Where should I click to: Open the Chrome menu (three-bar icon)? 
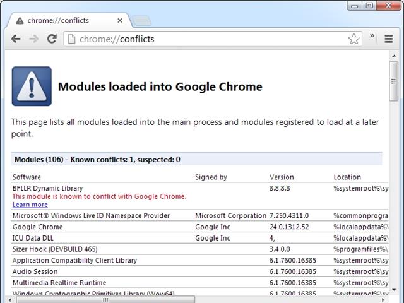(389, 39)
